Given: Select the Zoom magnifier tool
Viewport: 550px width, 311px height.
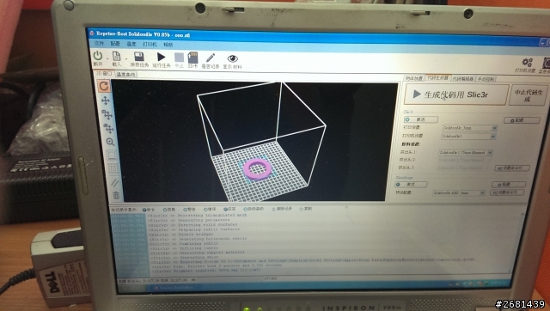Looking at the screenshot, I should 110,142.
